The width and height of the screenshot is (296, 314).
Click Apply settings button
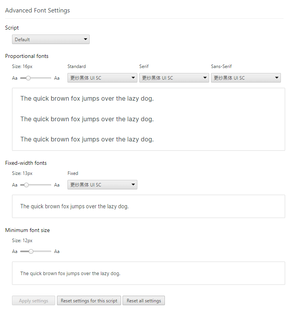[x=33, y=300]
